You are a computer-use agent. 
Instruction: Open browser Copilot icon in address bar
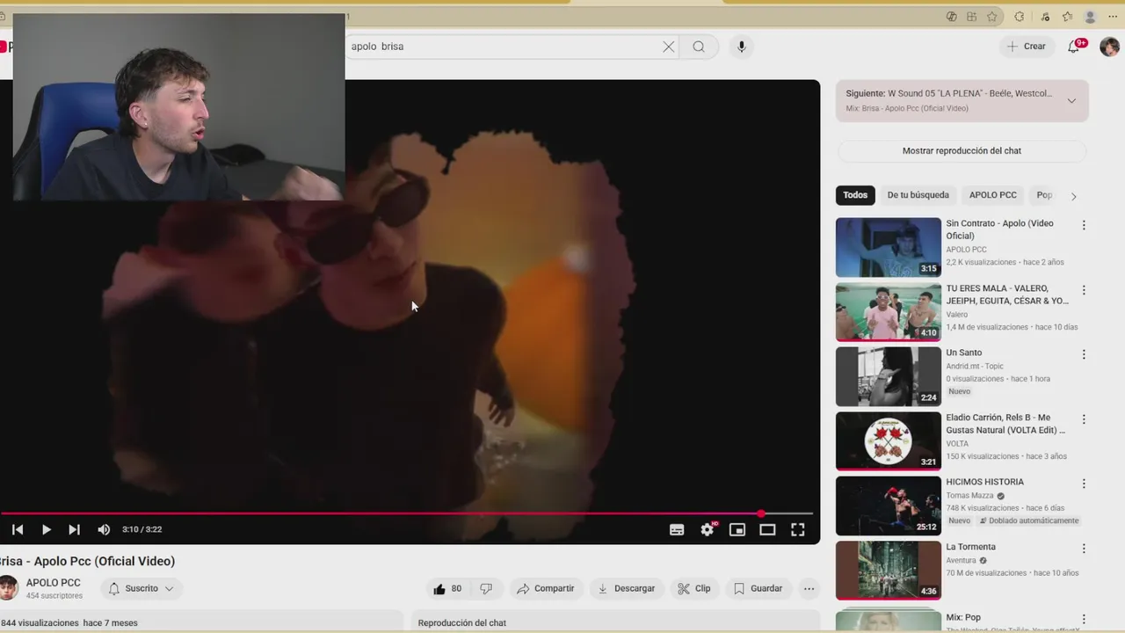coord(951,16)
